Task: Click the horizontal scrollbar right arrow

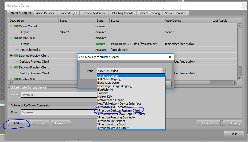Action: [x=235, y=82]
